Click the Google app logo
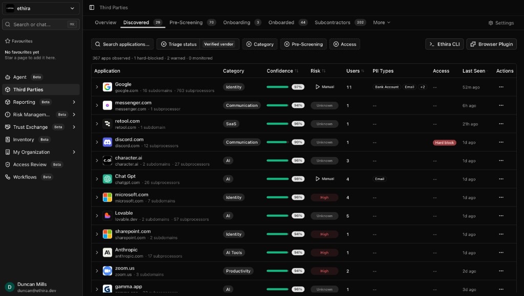The width and height of the screenshot is (524, 296). (107, 87)
